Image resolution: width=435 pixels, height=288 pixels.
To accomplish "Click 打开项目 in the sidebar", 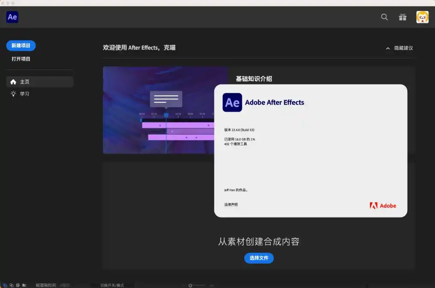I will pyautogui.click(x=21, y=59).
